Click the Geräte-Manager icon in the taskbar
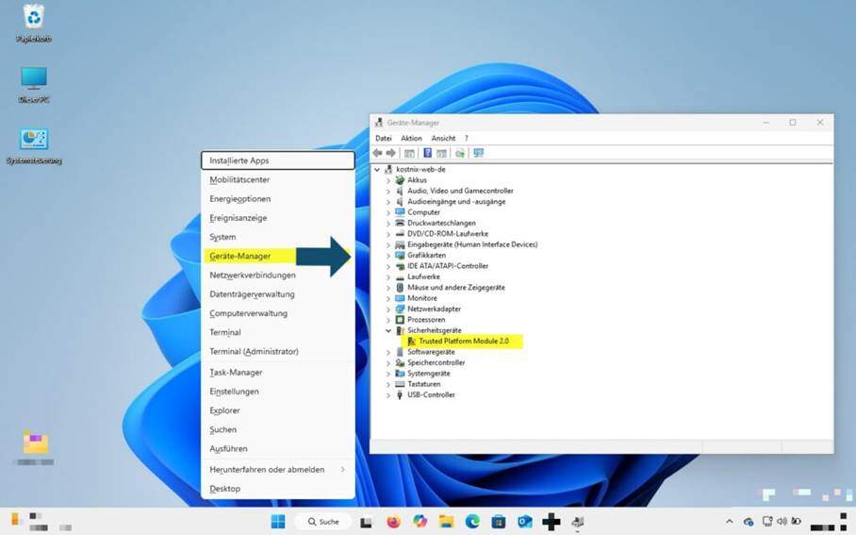 pyautogui.click(x=578, y=522)
